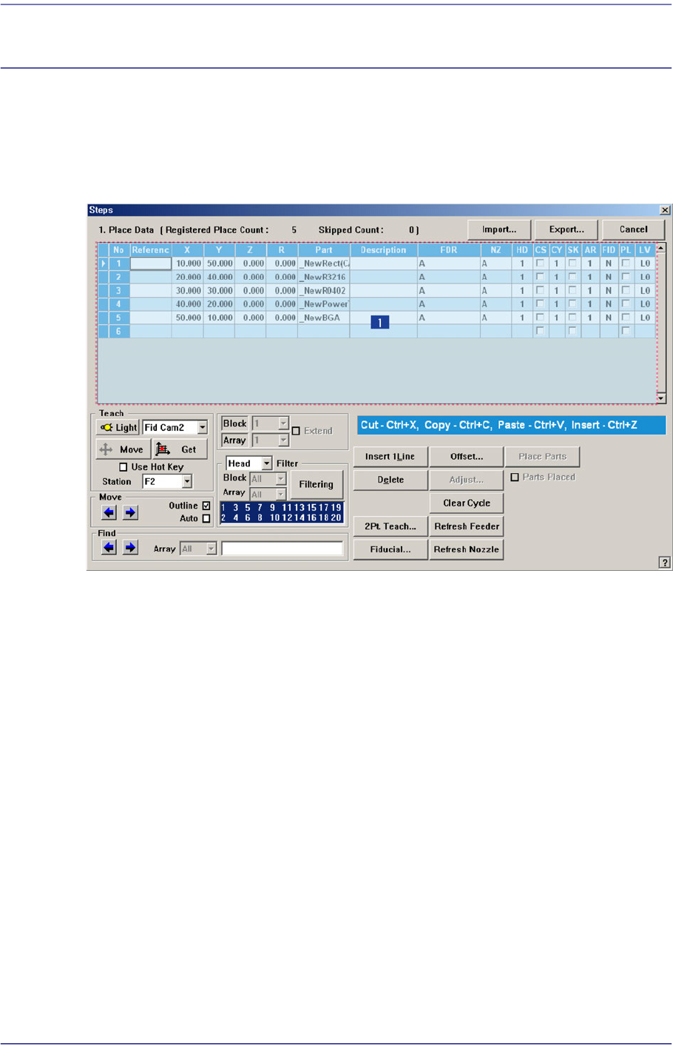Click the right arrow in the Move group

(130, 512)
